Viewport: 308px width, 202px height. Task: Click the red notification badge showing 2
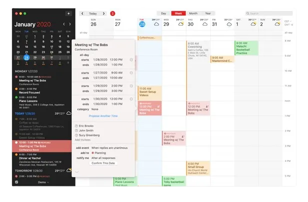click(x=112, y=13)
